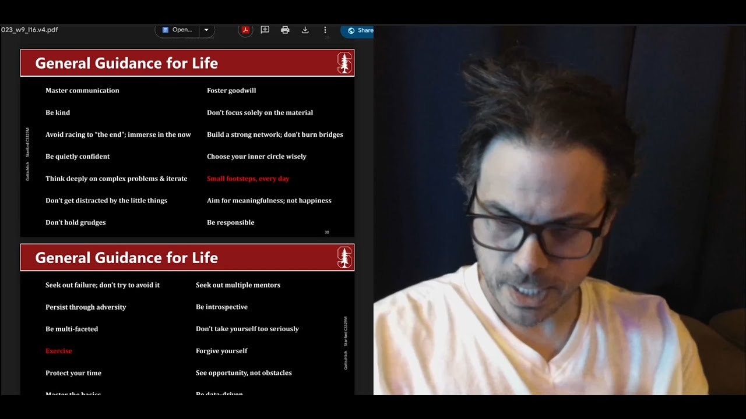Click 'Seek out multiple mentors' text
The height and width of the screenshot is (419, 746).
(238, 285)
